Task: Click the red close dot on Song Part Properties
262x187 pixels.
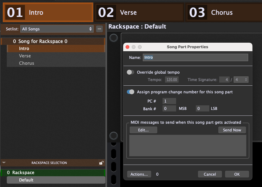Action: [x=127, y=47]
